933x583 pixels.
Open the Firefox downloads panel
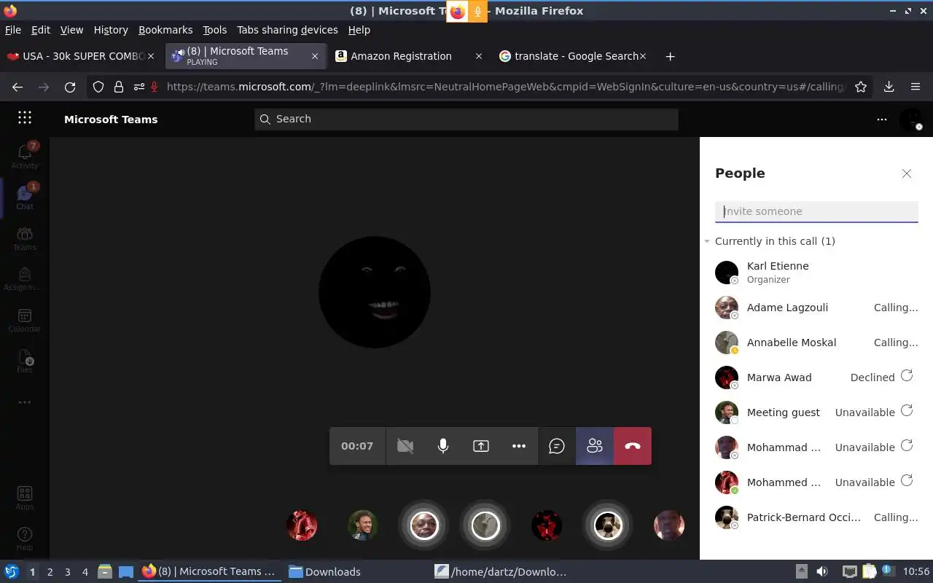click(x=889, y=87)
